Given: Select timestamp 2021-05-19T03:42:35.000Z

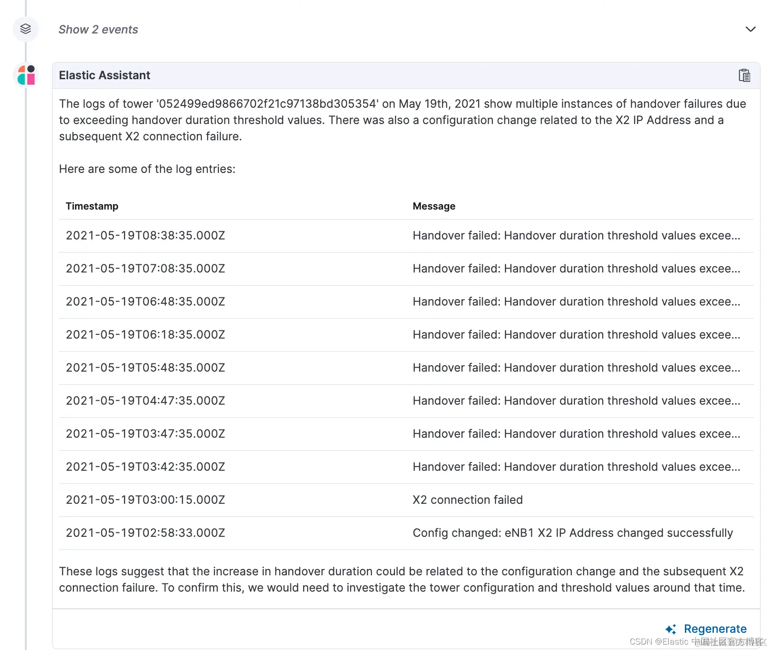Looking at the screenshot, I should pyautogui.click(x=145, y=467).
